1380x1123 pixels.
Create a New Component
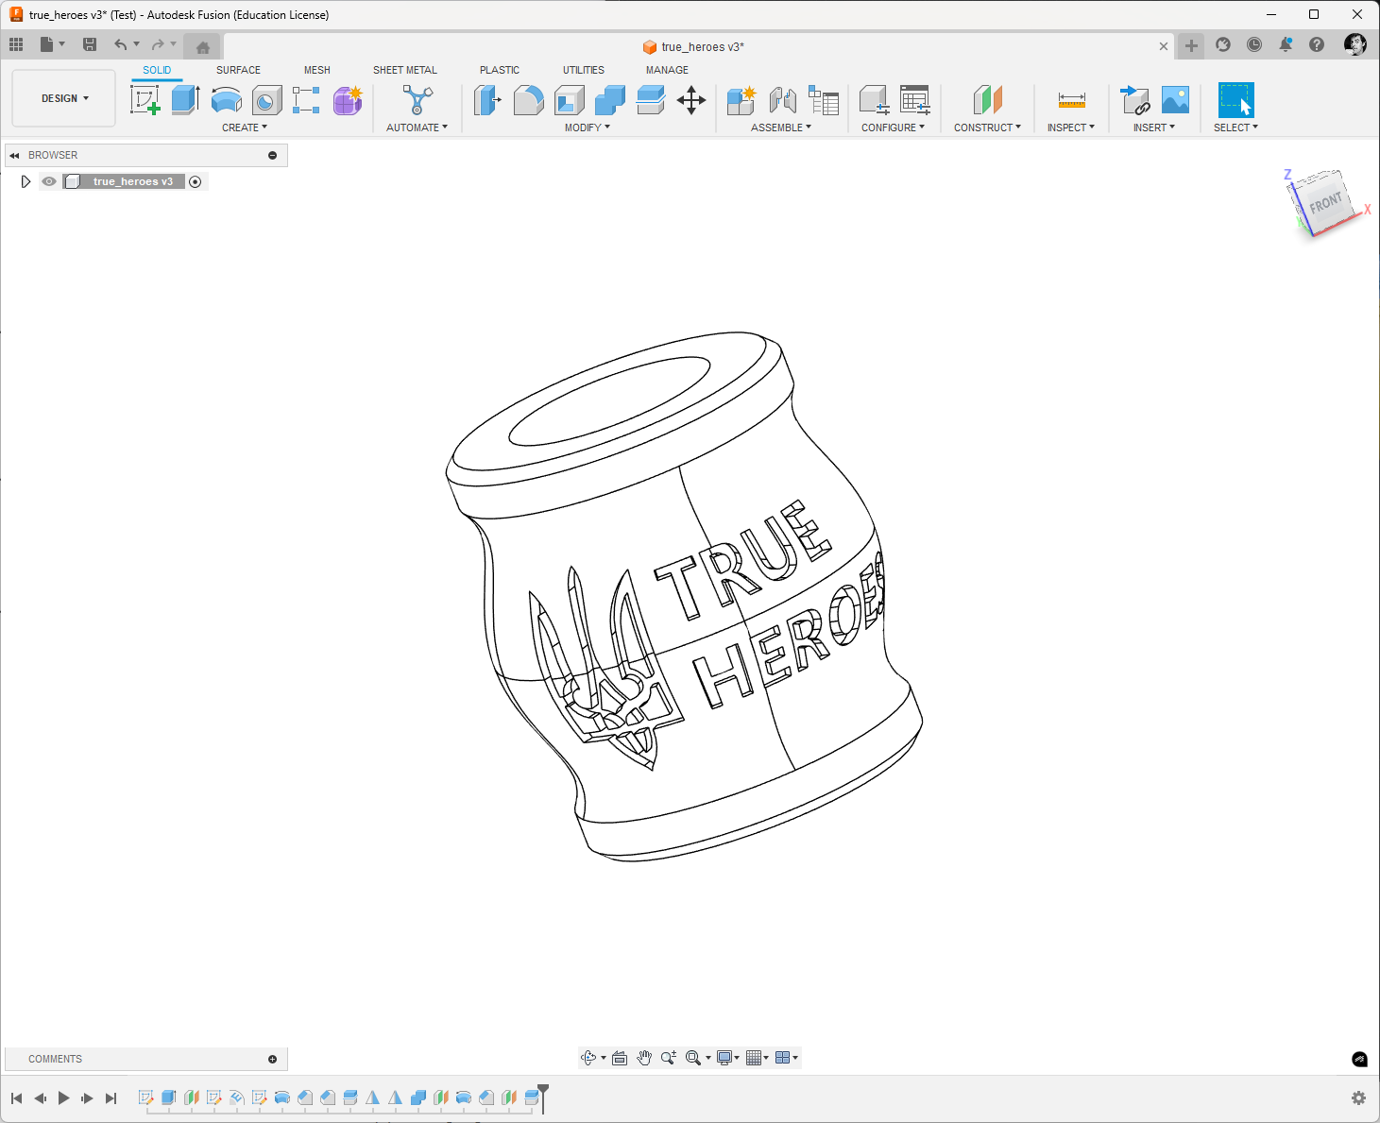pos(741,99)
